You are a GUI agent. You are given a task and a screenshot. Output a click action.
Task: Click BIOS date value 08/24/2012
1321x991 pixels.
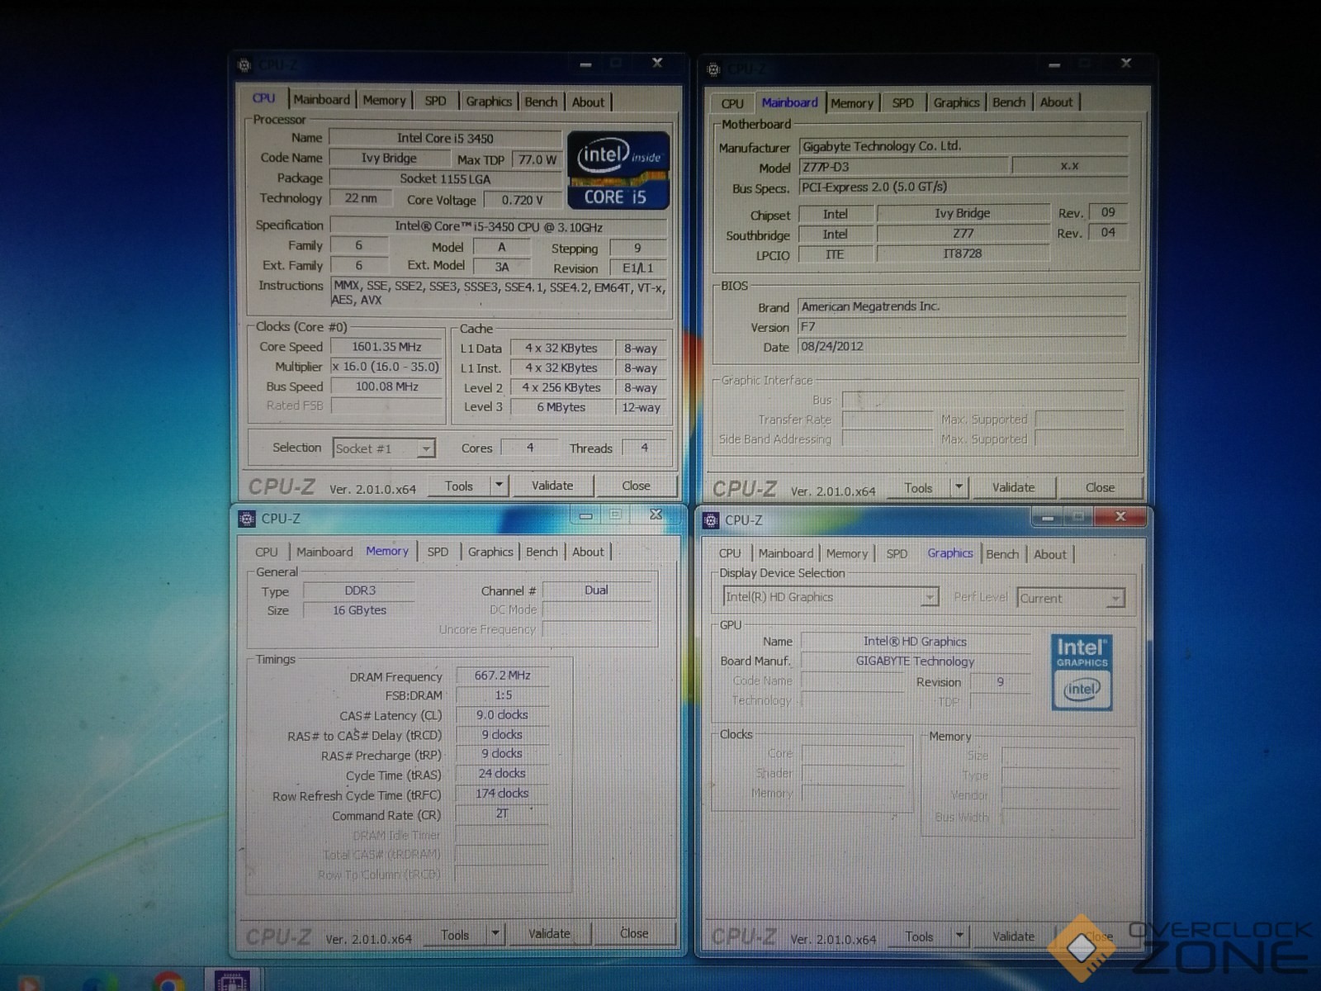pos(962,347)
